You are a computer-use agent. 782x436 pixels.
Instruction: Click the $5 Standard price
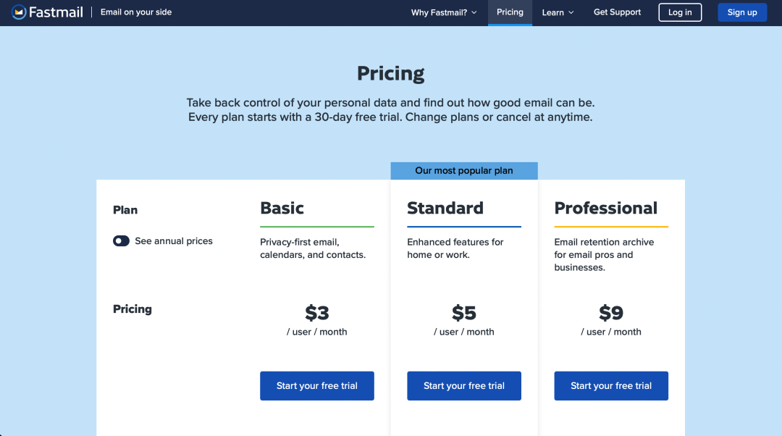point(464,313)
